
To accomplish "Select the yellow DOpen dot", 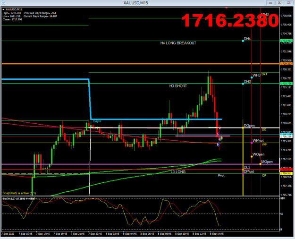I will pos(243,128).
